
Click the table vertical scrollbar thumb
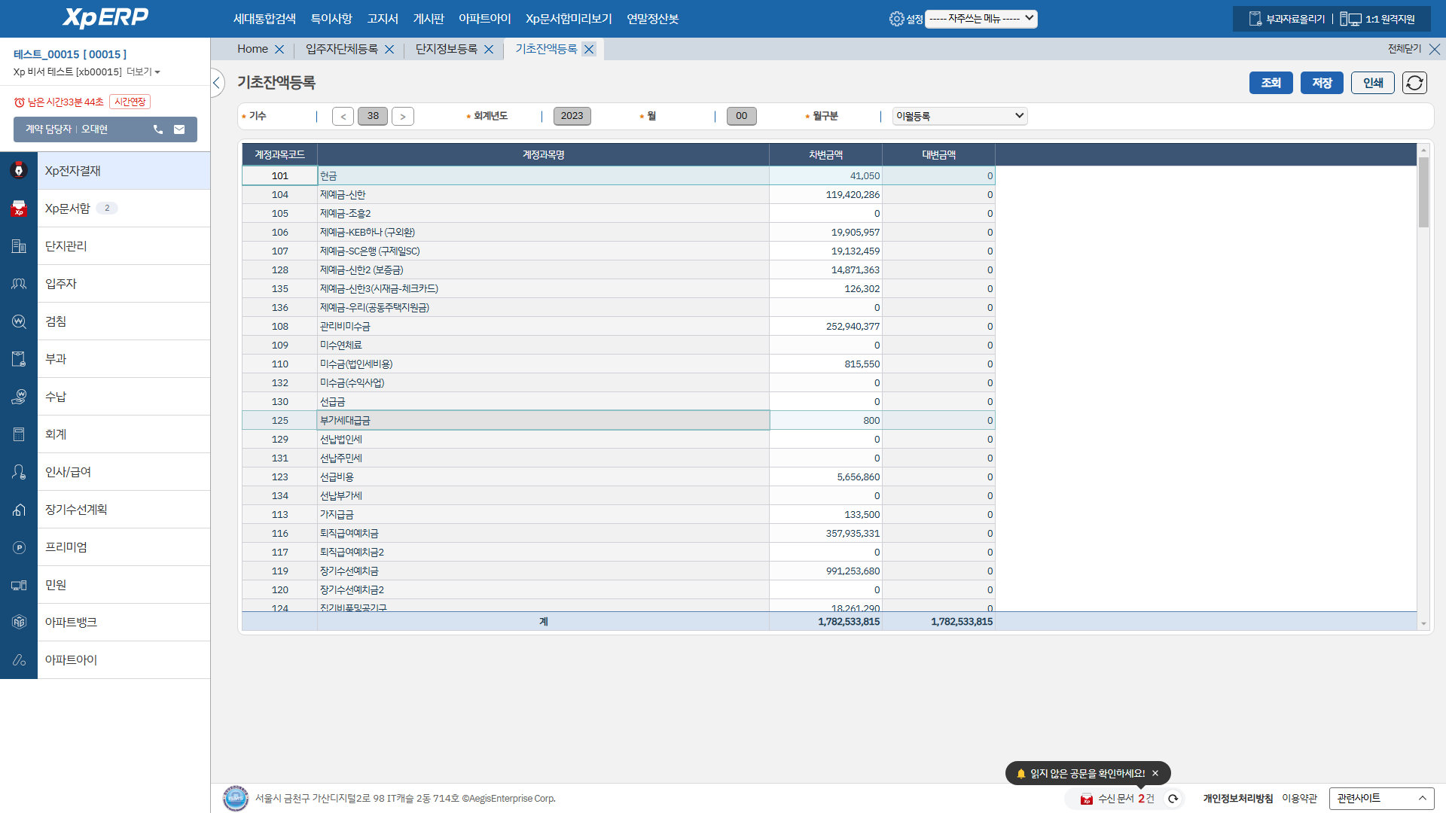(1423, 192)
